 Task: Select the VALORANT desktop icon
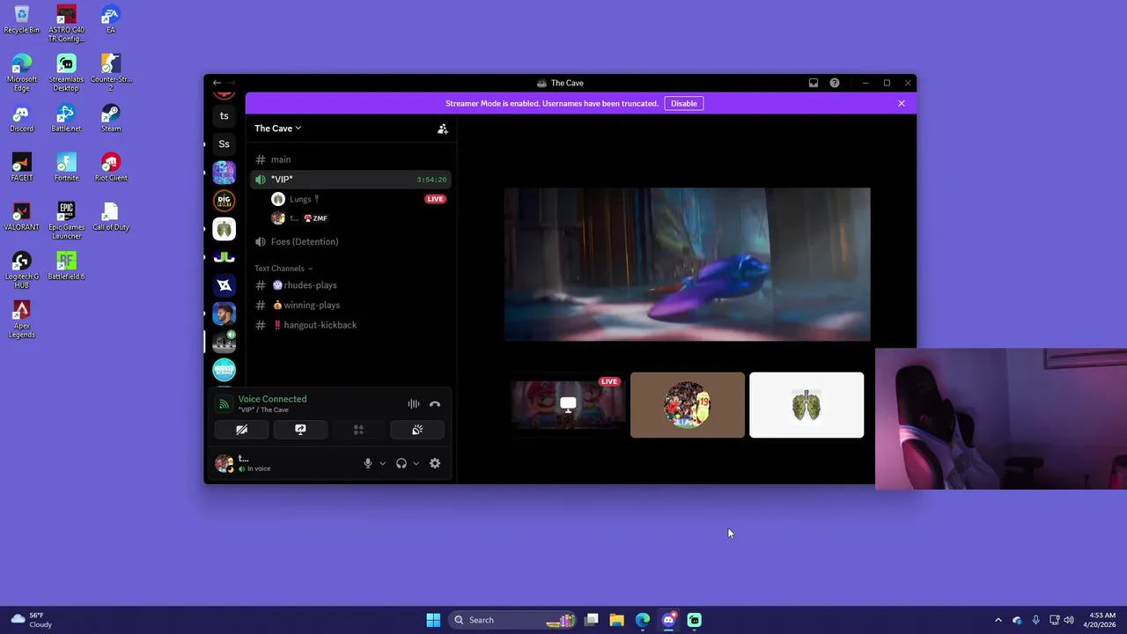click(21, 217)
